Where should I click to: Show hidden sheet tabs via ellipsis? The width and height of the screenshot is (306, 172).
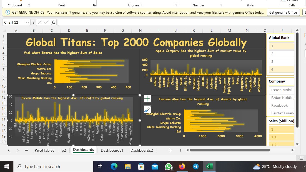pos(27,150)
